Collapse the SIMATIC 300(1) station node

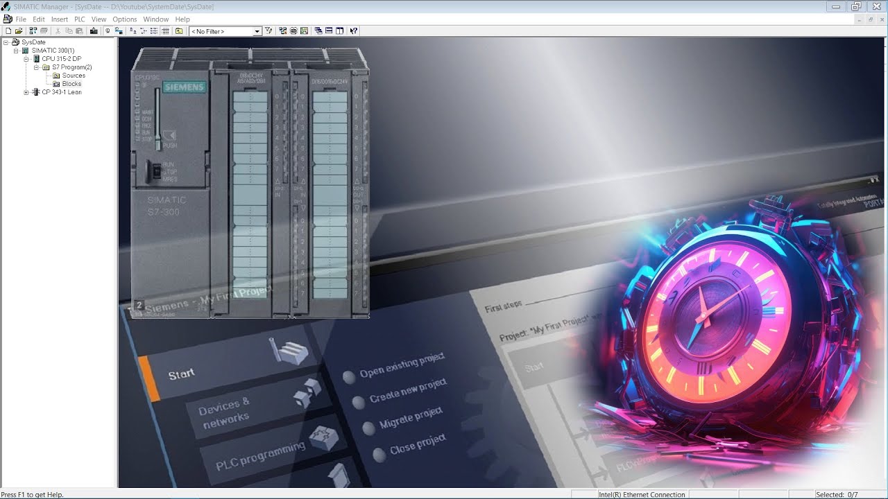[x=16, y=51]
